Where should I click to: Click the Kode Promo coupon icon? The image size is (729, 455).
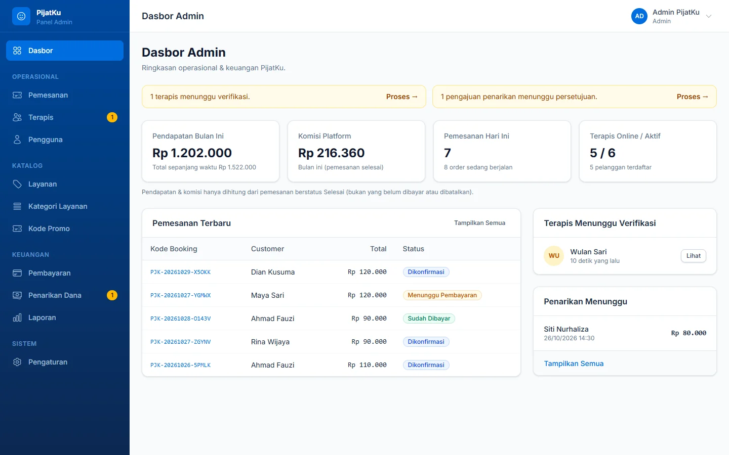coord(17,229)
